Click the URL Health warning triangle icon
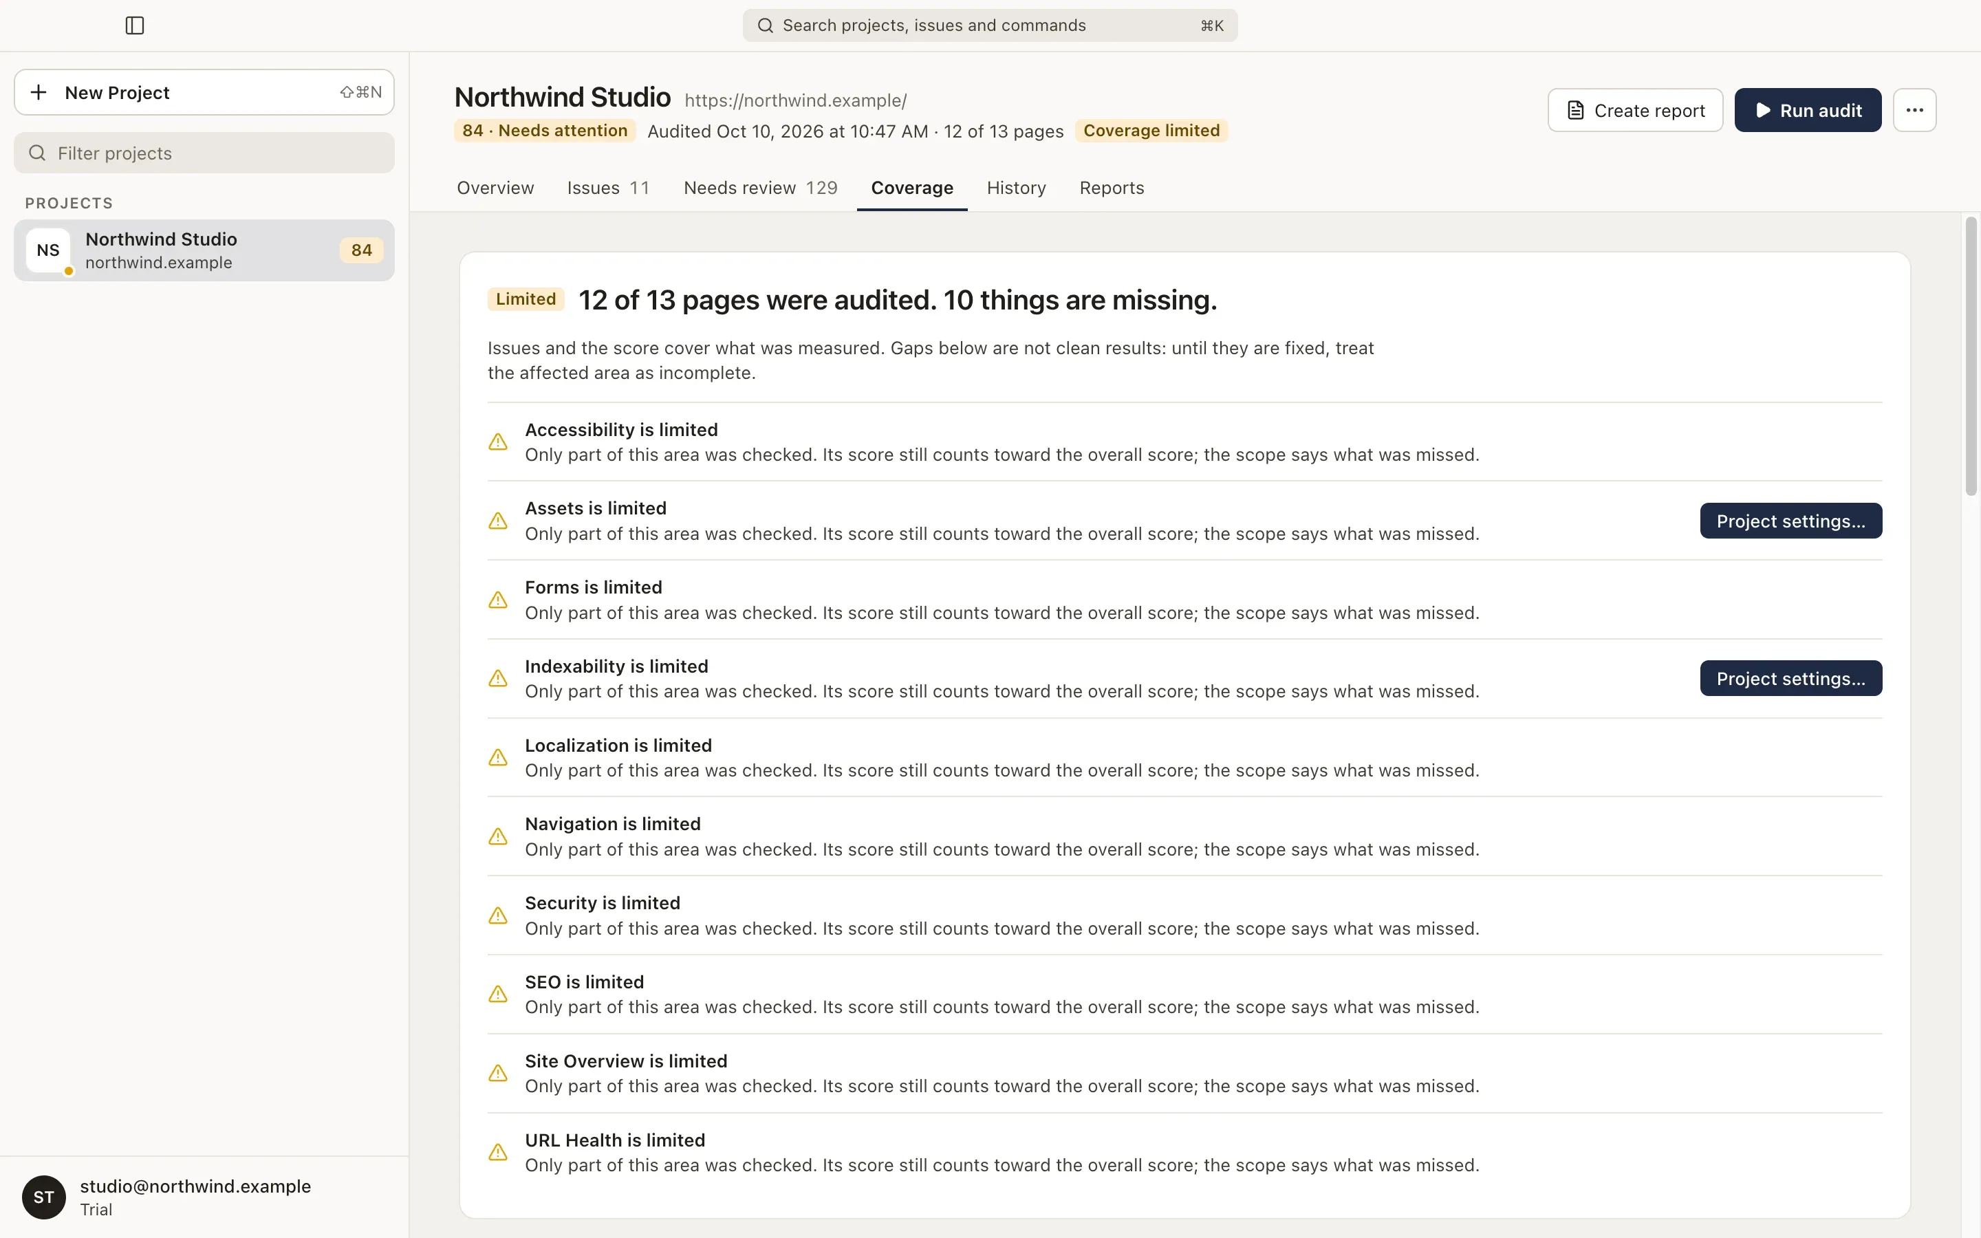The width and height of the screenshot is (1981, 1238). 498,1152
